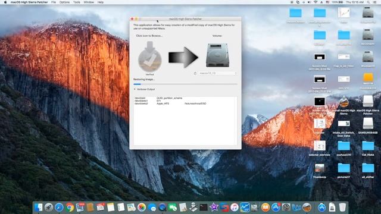This screenshot has width=381, height=214.
Task: Select the pictures17 folder on desktop
Action: pos(343,168)
